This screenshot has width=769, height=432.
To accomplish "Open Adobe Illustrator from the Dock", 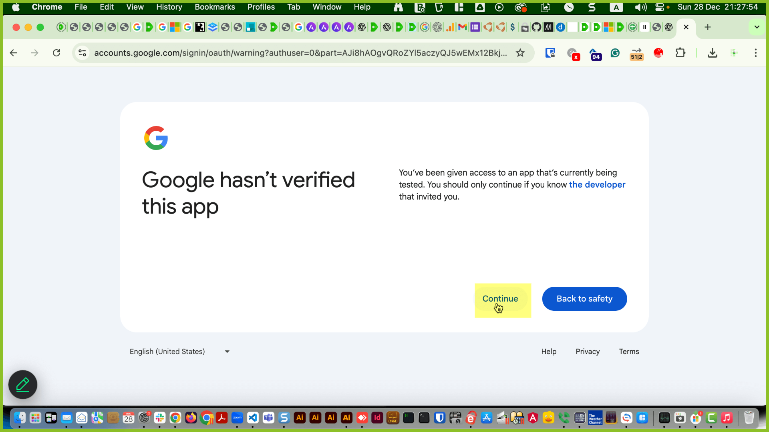I will pos(300,418).
